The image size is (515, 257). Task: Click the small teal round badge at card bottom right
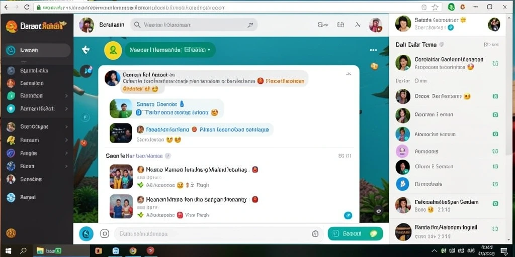tap(348, 215)
